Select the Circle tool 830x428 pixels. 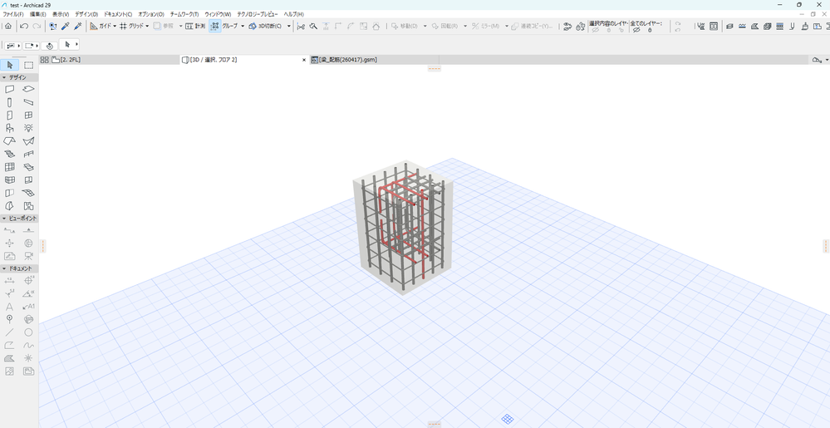[x=28, y=332]
